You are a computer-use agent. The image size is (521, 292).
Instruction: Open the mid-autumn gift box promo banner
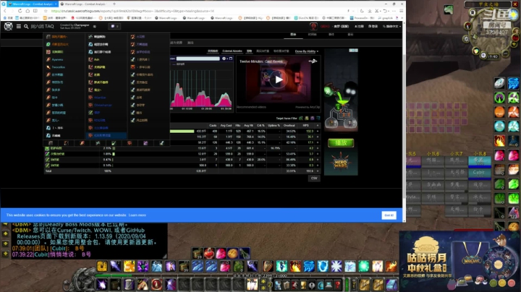point(460,262)
